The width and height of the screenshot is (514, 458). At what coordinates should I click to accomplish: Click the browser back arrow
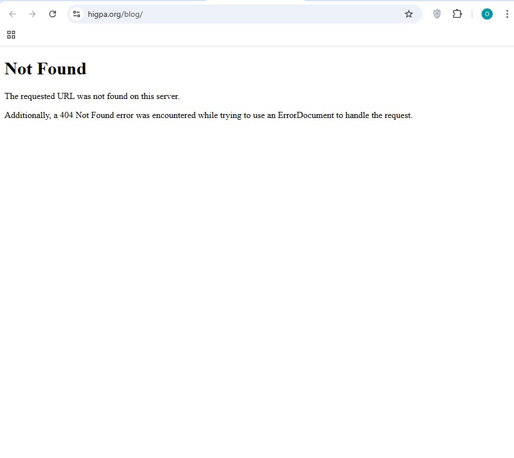(x=12, y=14)
